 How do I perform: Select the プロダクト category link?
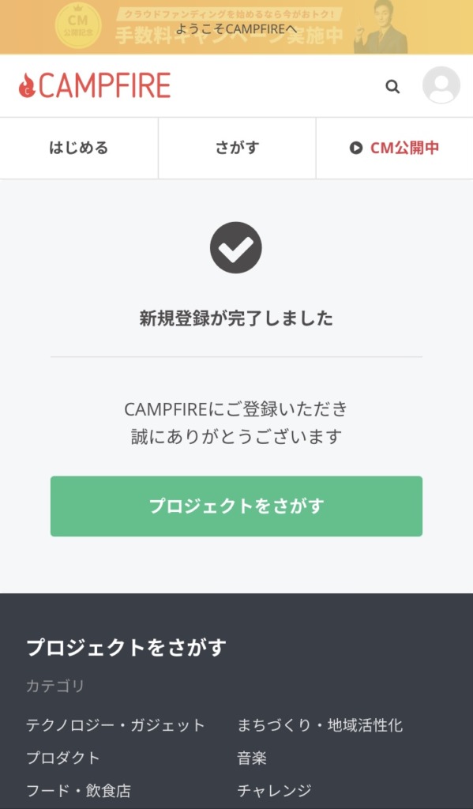pyautogui.click(x=63, y=758)
